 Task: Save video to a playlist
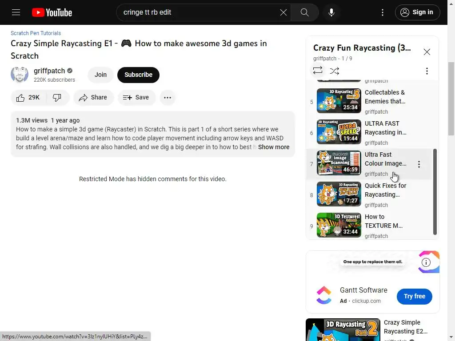(136, 97)
